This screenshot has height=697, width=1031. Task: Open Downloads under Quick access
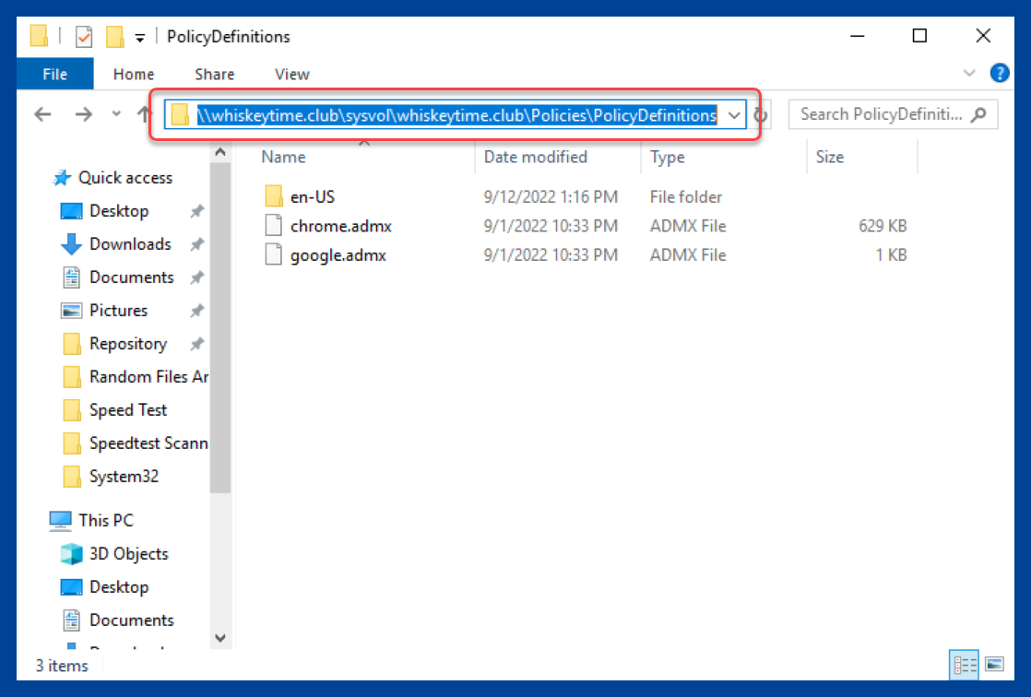pos(130,244)
